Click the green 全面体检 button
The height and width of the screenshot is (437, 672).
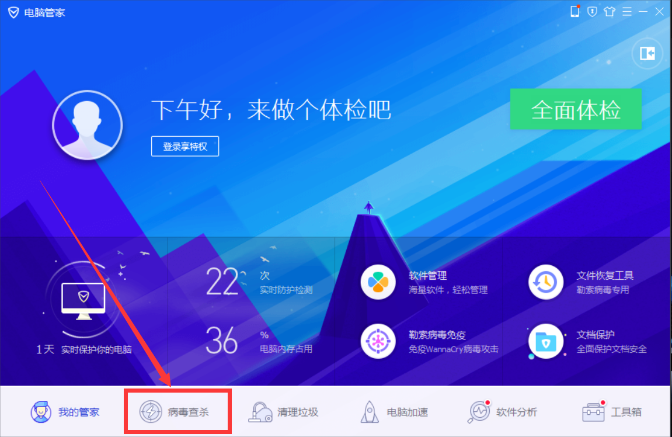[x=576, y=109]
